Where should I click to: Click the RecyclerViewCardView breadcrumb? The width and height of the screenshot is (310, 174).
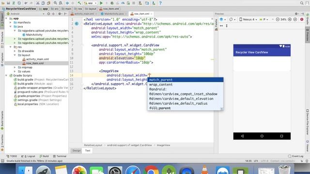pos(19,9)
